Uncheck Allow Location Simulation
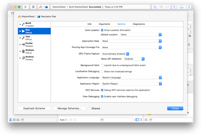The height and width of the screenshot is (135, 201). (x=102, y=30)
